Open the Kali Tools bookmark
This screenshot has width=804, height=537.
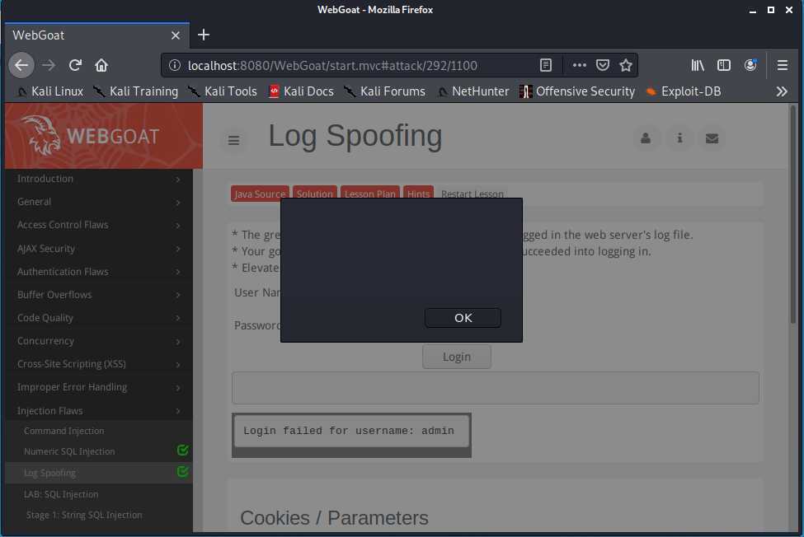pyautogui.click(x=223, y=91)
